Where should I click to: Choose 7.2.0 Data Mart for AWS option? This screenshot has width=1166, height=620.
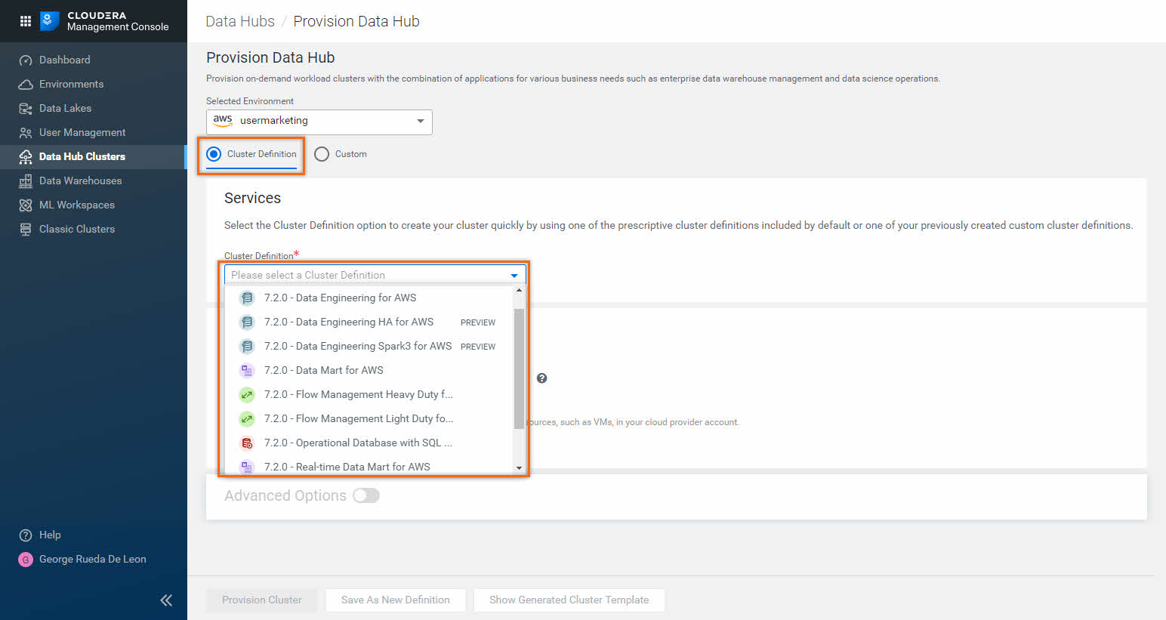(339, 370)
